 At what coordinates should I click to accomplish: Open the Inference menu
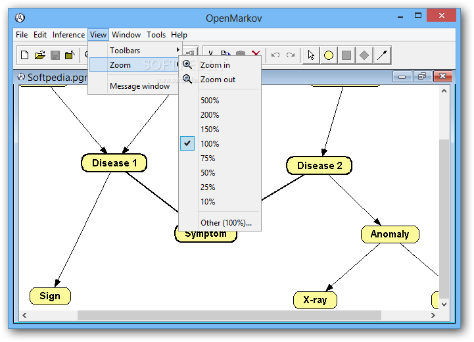[68, 35]
